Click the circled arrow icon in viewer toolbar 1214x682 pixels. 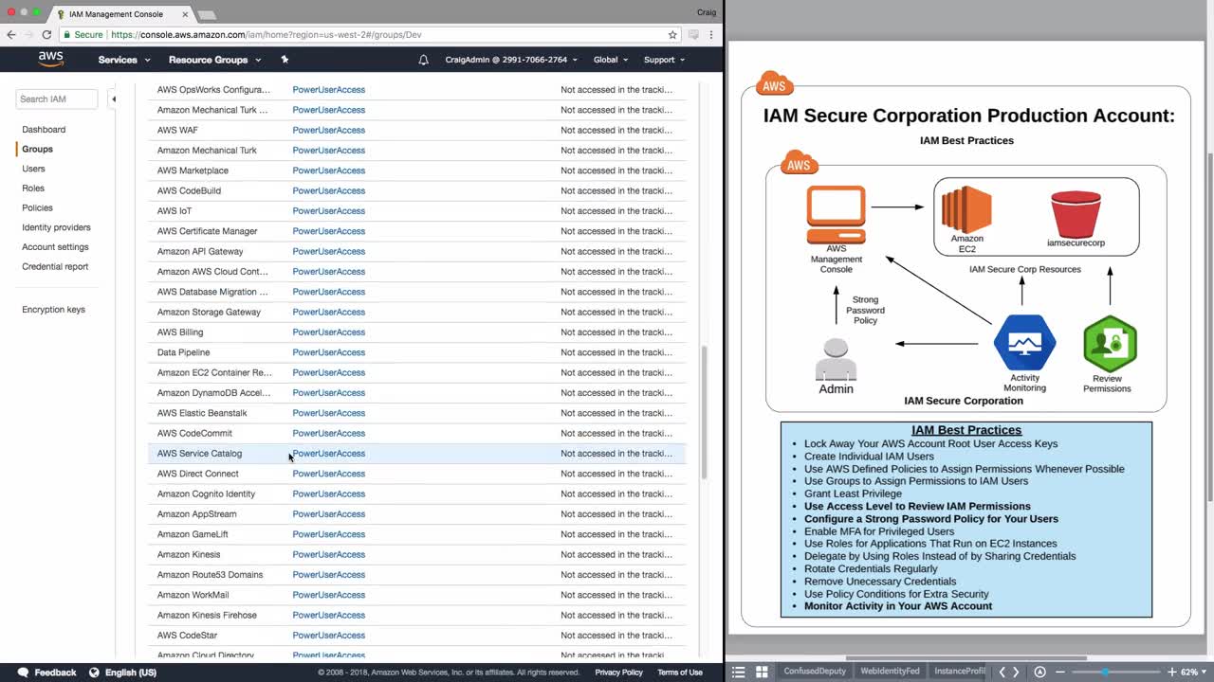tap(1039, 672)
